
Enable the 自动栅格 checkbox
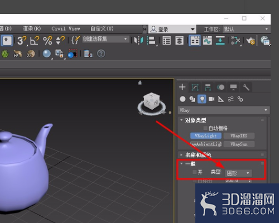click(x=205, y=128)
